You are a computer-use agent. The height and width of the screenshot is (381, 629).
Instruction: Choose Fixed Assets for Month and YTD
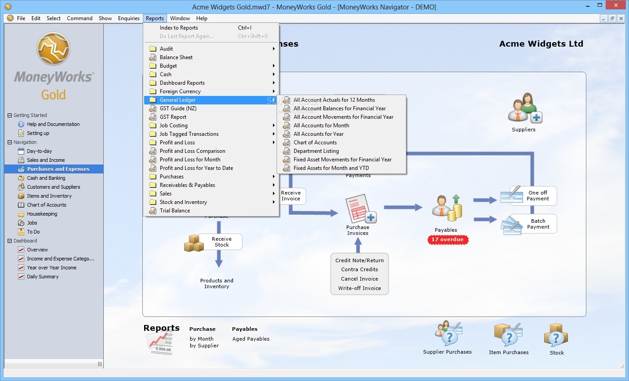(x=342, y=168)
